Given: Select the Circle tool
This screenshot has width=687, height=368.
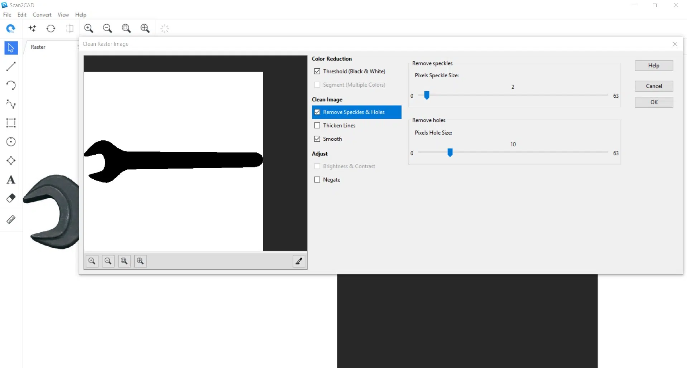Looking at the screenshot, I should tap(11, 142).
